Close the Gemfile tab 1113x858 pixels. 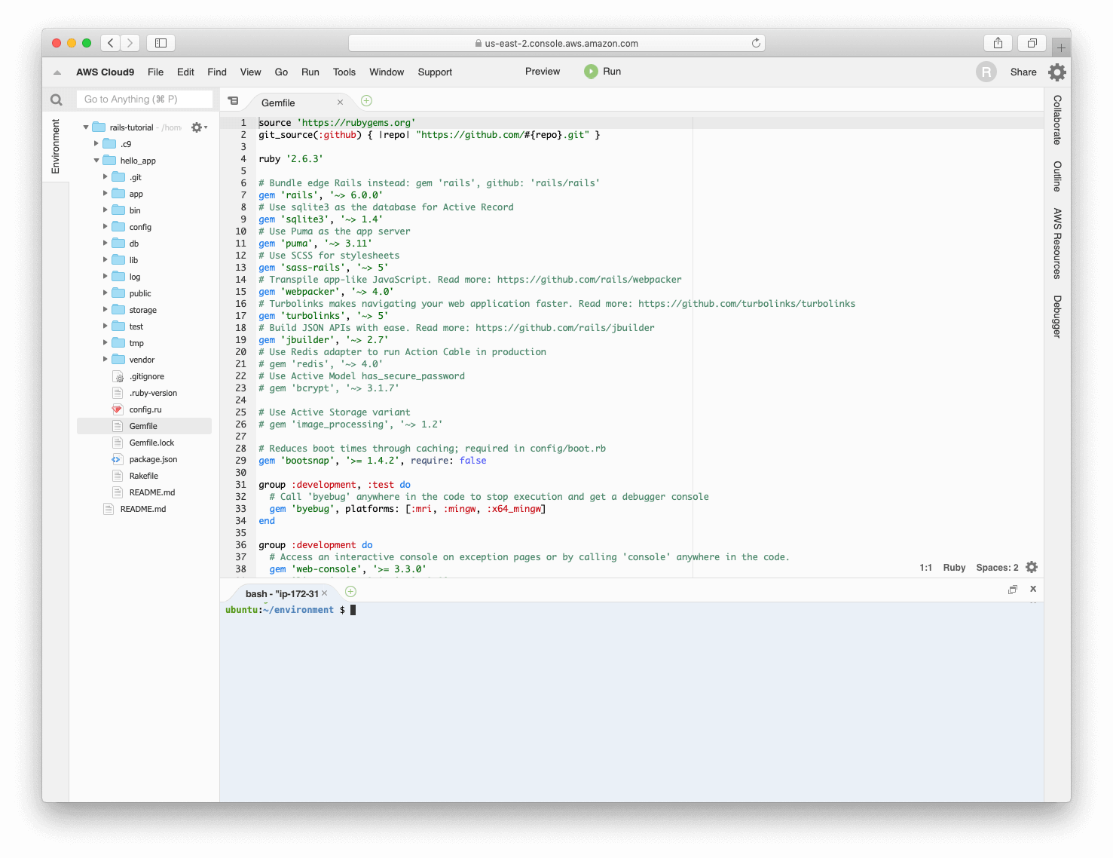(340, 103)
